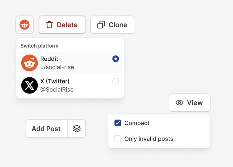The width and height of the screenshot is (233, 167).
Task: Open the layers stack icon beside Add Post
Action: [77, 129]
